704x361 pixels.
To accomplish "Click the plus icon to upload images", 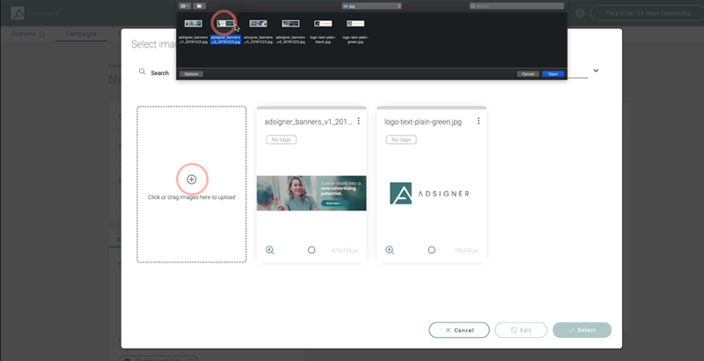I will pos(192,179).
